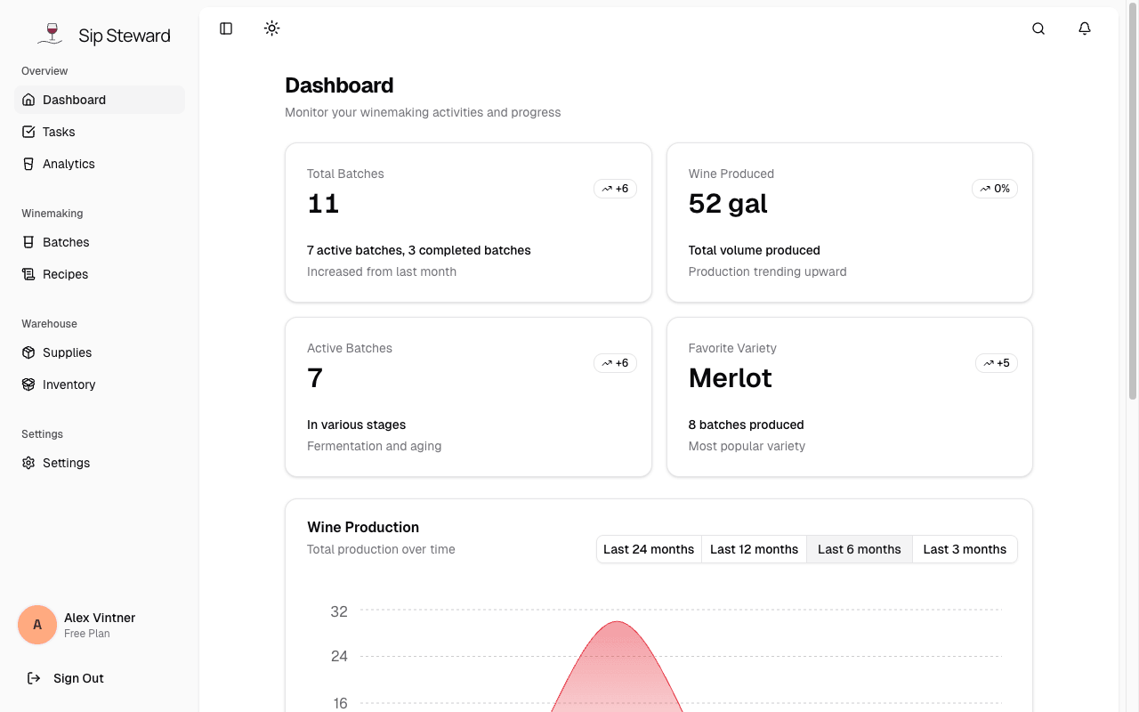
Task: Open the Dashboard page
Action: 74,100
